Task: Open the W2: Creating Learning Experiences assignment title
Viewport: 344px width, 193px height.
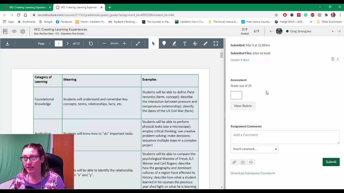Action: (60, 29)
